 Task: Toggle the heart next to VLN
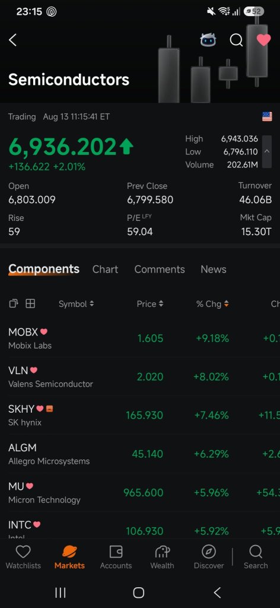pos(34,370)
